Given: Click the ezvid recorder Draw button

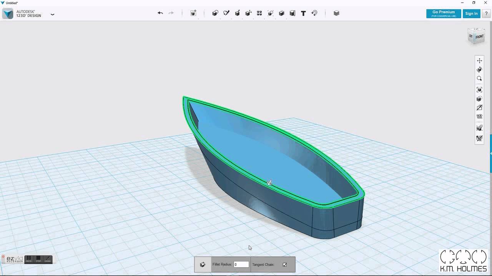Looking at the screenshot, I should [48, 259].
